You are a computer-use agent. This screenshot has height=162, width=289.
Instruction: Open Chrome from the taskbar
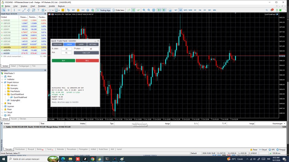pyautogui.click(x=92, y=159)
